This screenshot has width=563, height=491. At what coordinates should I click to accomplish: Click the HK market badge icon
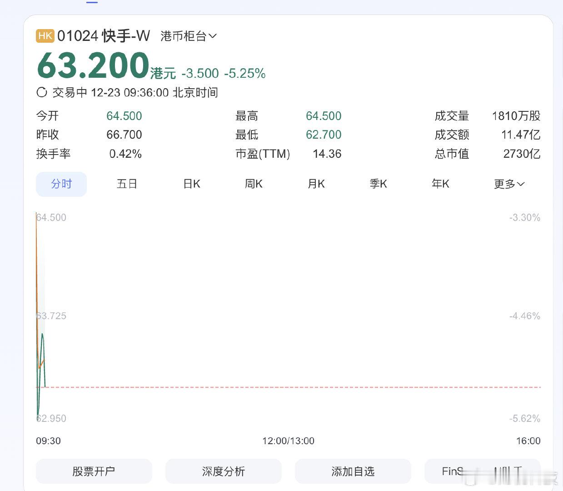click(x=45, y=36)
